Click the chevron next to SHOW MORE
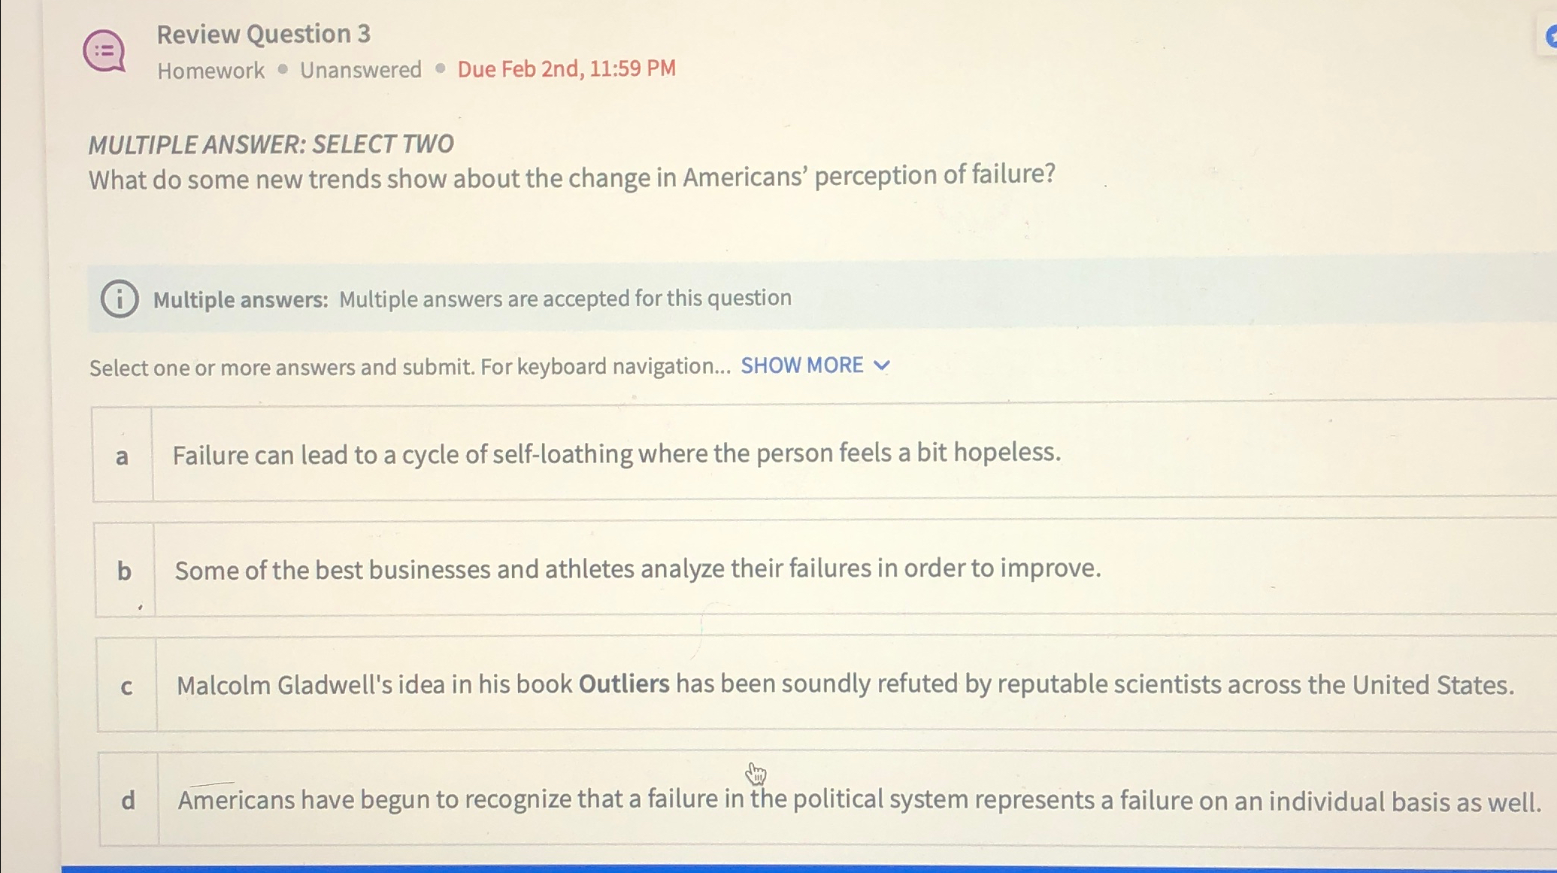Viewport: 1557px width, 873px height. click(x=883, y=366)
